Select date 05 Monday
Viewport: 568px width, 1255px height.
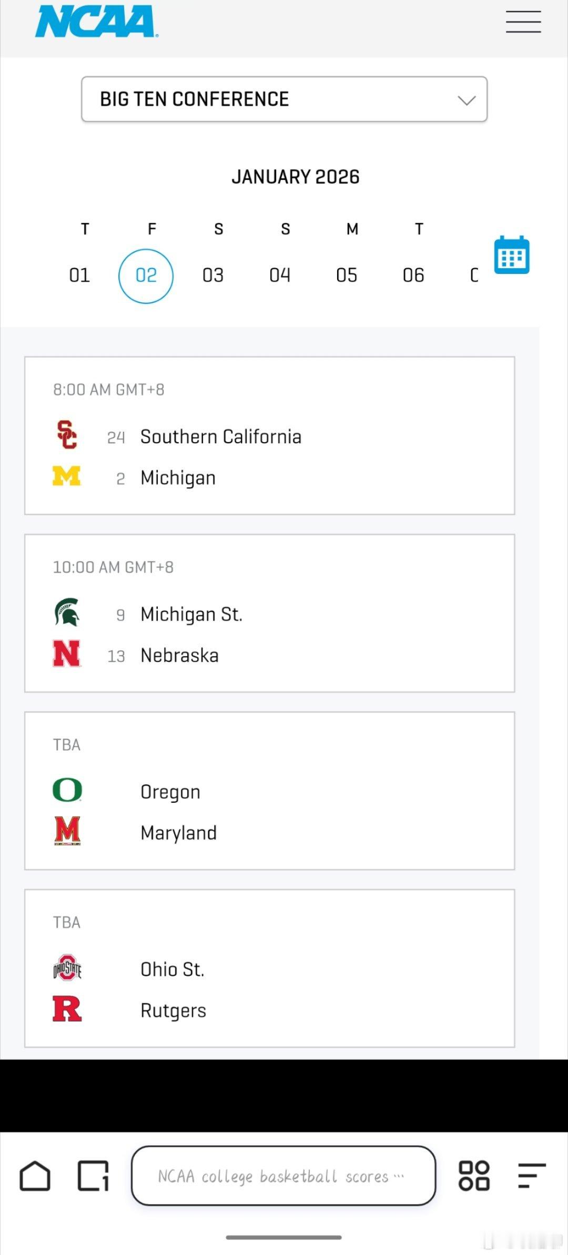coord(347,275)
